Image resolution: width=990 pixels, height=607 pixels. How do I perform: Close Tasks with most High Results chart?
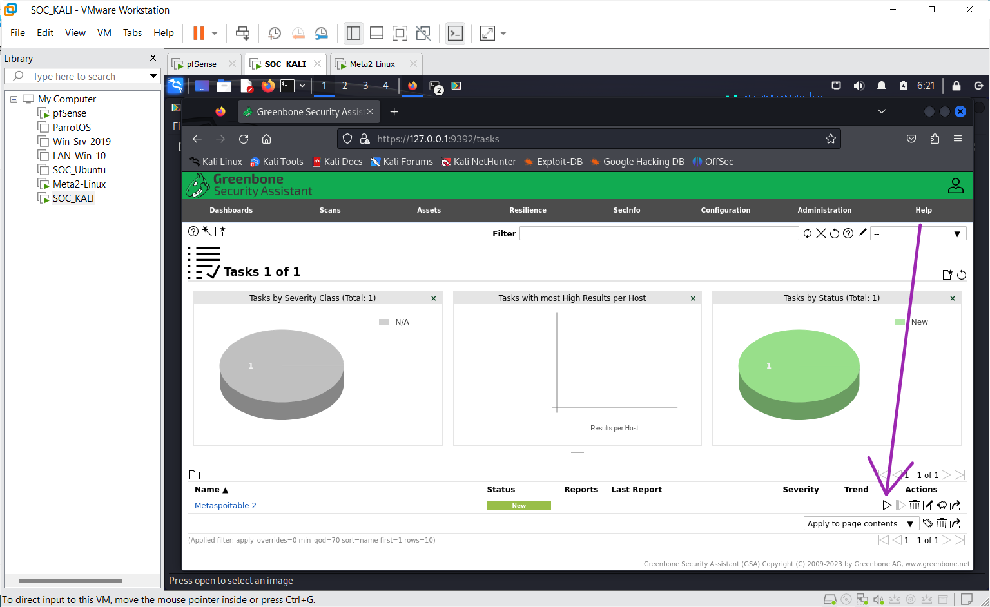pyautogui.click(x=694, y=298)
